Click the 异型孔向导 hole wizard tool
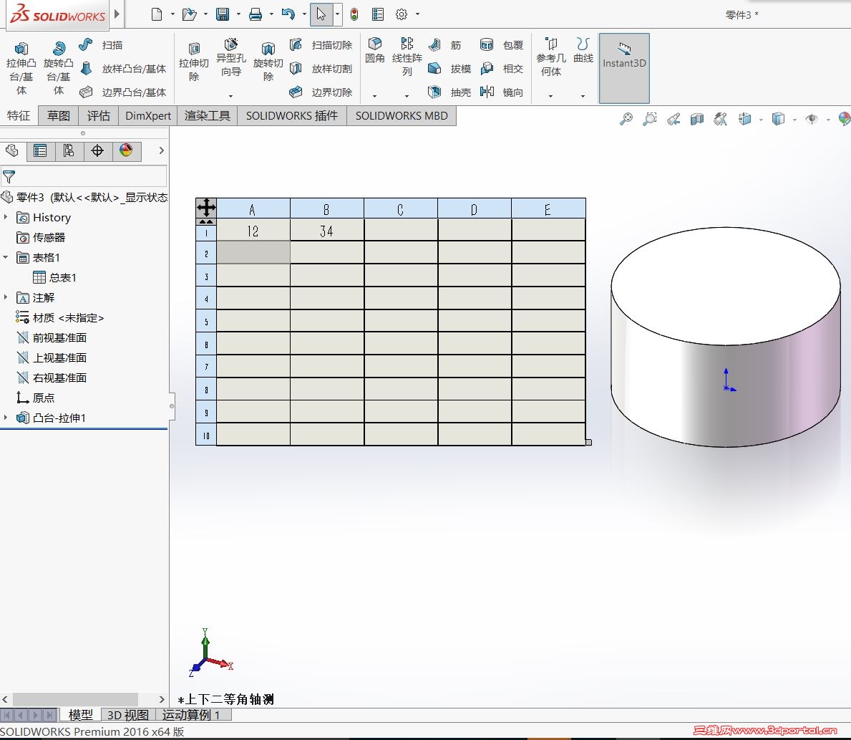851x740 pixels. [x=231, y=57]
